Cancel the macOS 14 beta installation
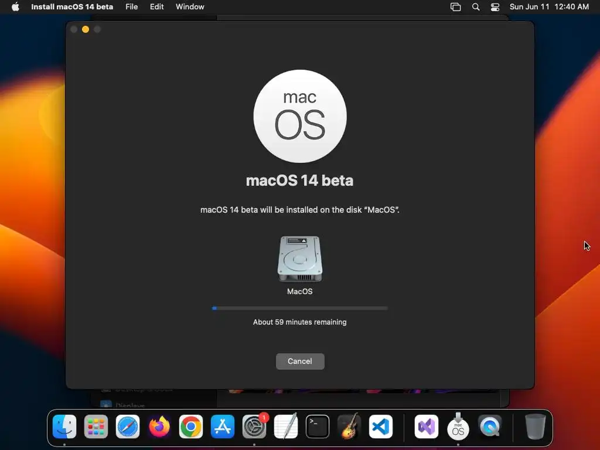Image resolution: width=600 pixels, height=450 pixels. [x=300, y=361]
